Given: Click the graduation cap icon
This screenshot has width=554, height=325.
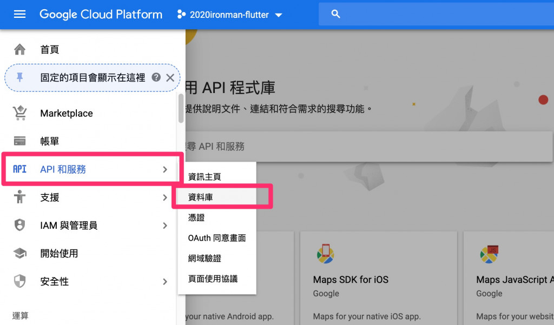Looking at the screenshot, I should click(x=20, y=253).
